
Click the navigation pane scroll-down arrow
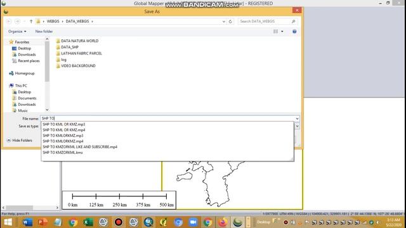click(47, 110)
